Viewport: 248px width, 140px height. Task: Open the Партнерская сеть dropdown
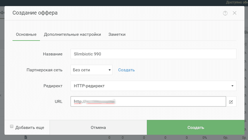pyautogui.click(x=91, y=70)
